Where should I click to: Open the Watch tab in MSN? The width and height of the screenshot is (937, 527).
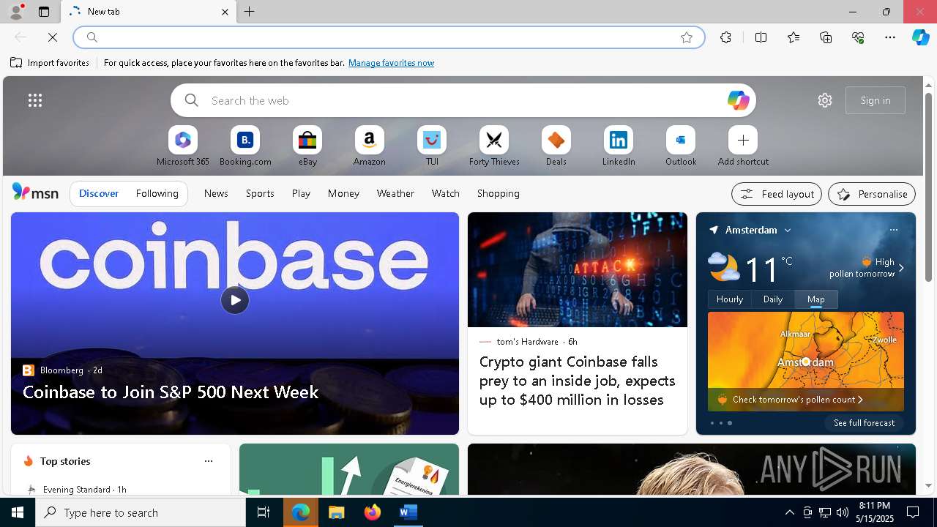446,193
